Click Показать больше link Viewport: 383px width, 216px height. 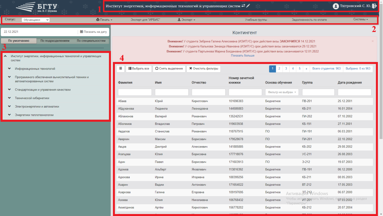pyautogui.click(x=243, y=55)
